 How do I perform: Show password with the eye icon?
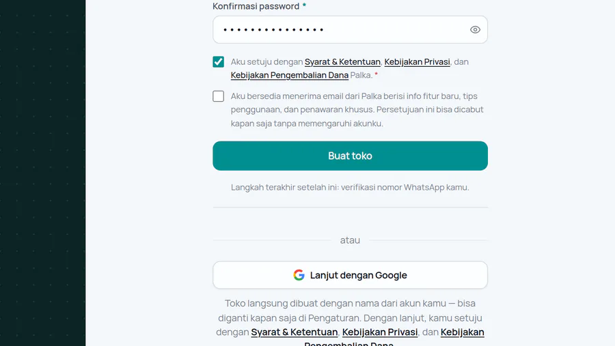(x=475, y=30)
